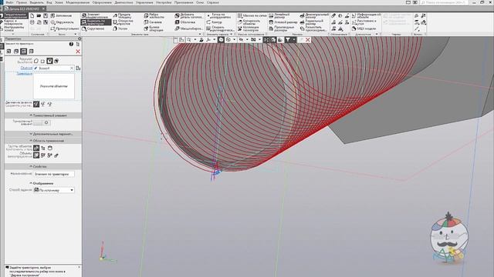
Task: Toggle the Тонкостенный элемент switch
Action: (x=42, y=122)
